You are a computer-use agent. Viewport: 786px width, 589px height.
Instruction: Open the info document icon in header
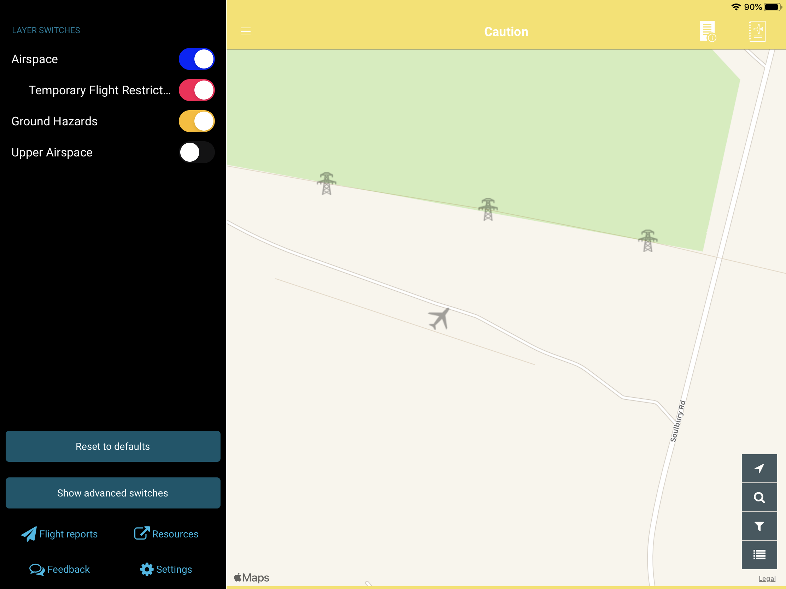(708, 31)
